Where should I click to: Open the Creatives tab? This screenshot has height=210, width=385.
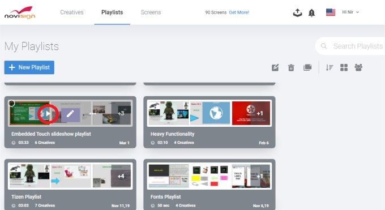[x=72, y=12]
